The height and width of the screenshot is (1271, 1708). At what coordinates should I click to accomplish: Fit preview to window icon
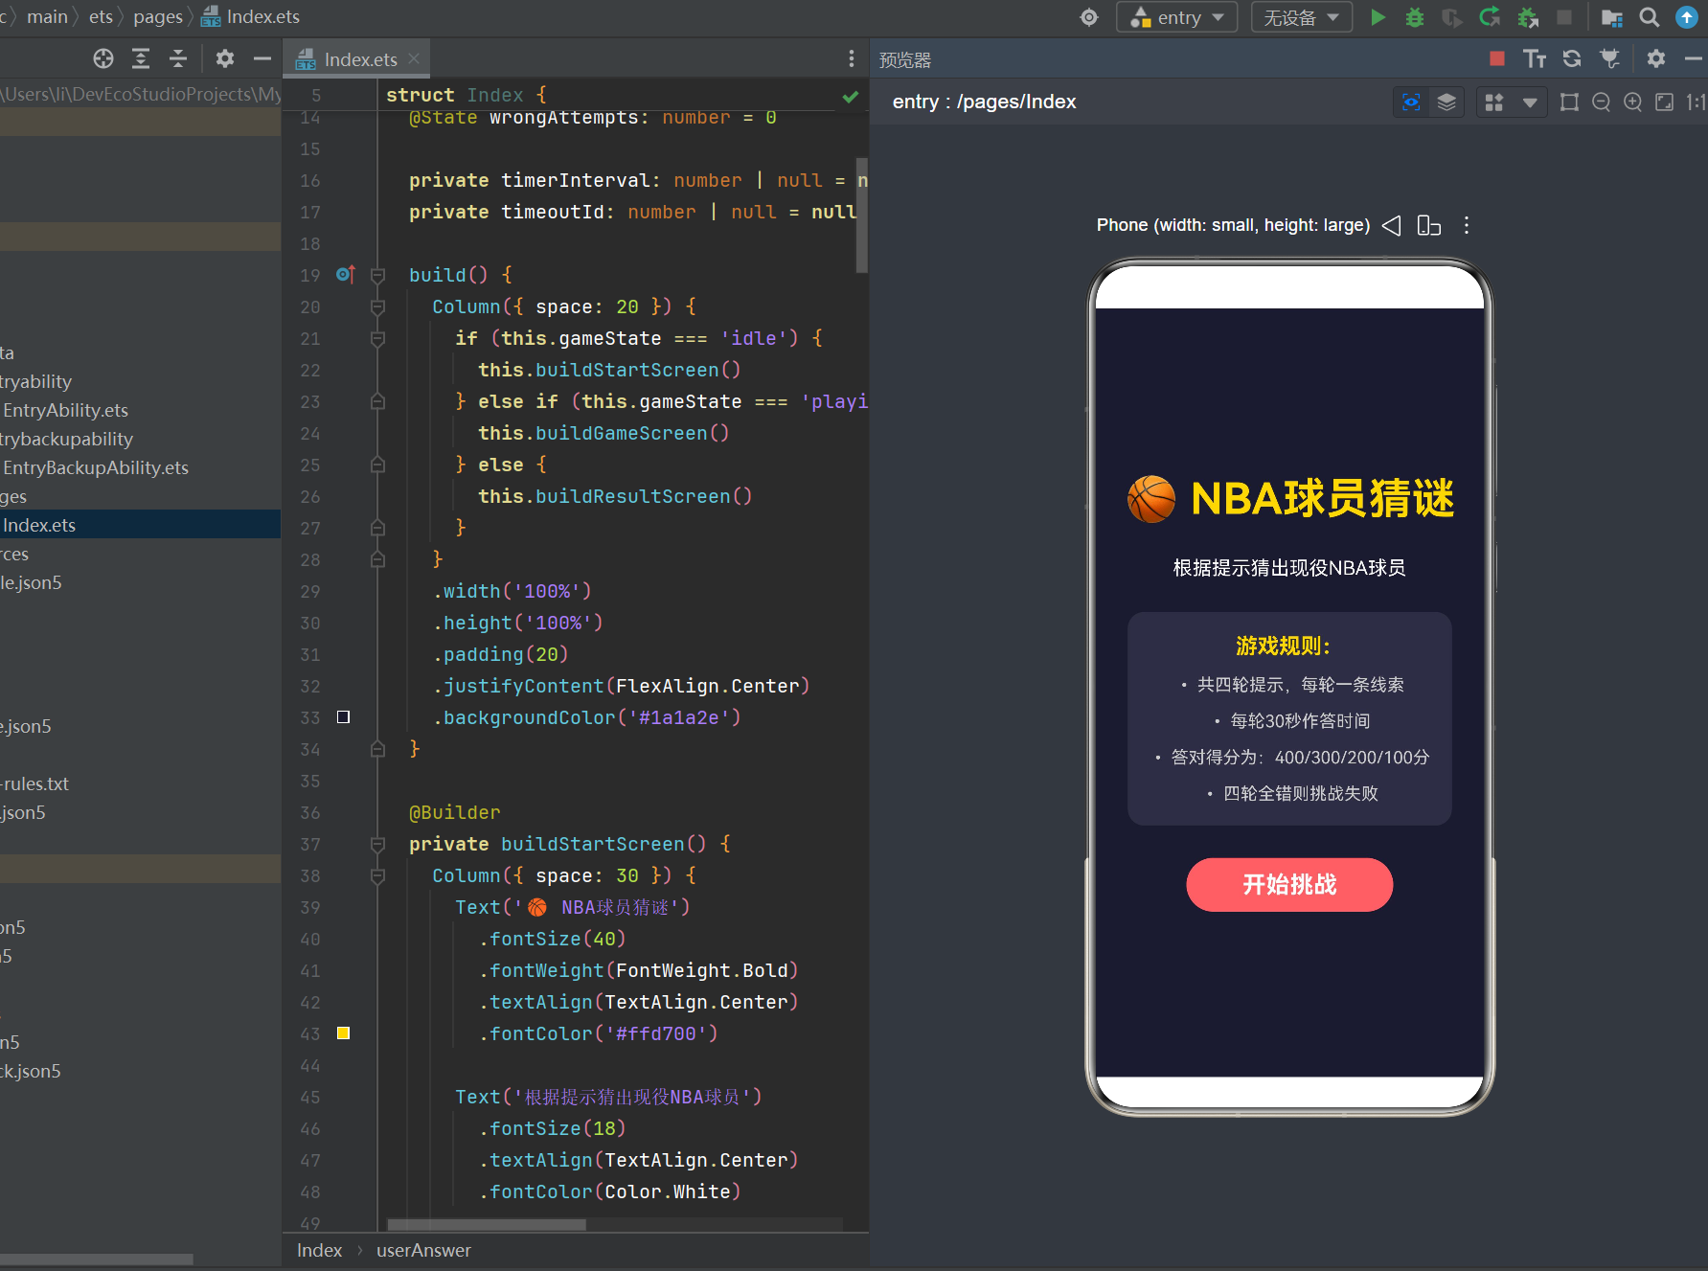pos(1665,102)
